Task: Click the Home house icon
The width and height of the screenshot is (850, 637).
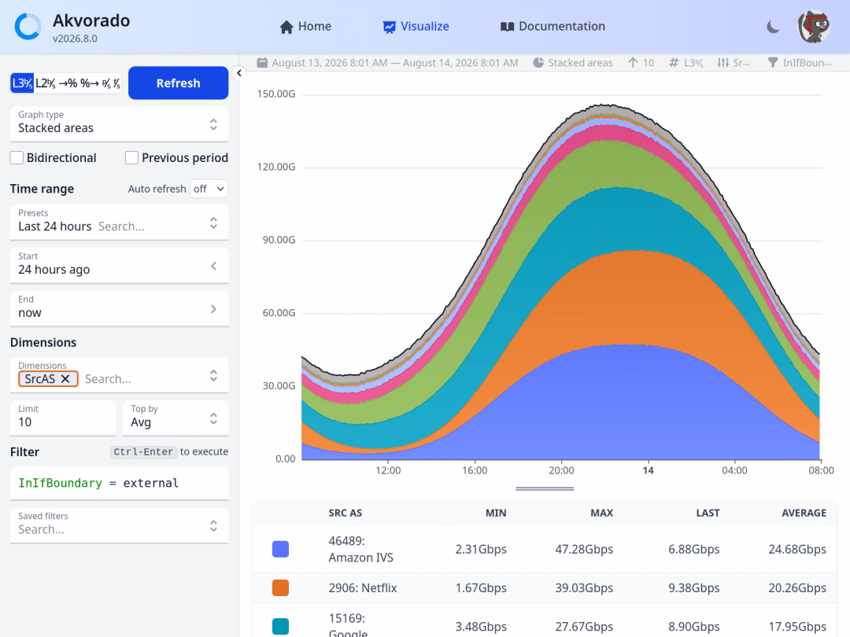Action: (286, 27)
